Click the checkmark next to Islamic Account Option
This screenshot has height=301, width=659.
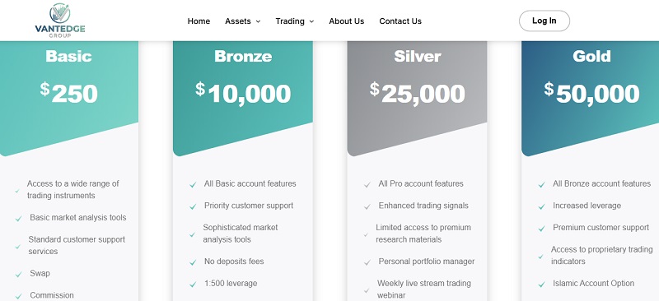pos(542,285)
